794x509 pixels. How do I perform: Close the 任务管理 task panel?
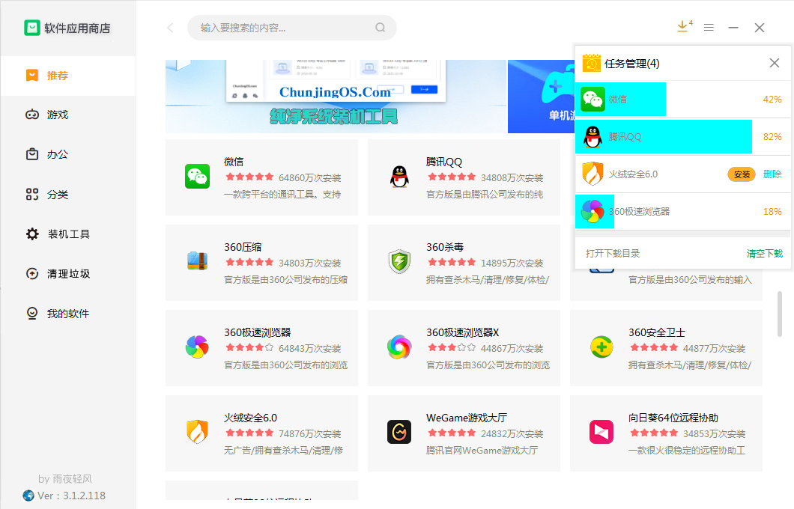pos(775,63)
